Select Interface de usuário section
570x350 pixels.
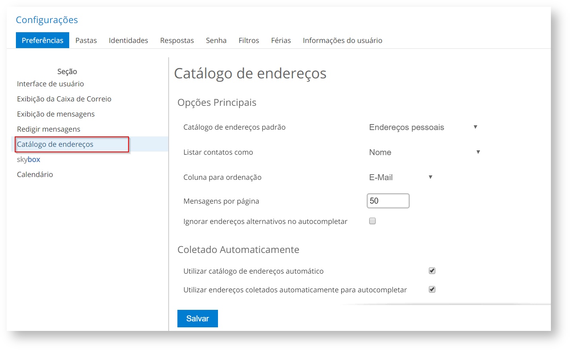(x=51, y=84)
